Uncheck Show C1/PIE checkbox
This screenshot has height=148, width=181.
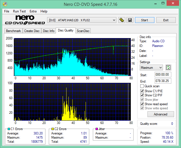[142, 91]
